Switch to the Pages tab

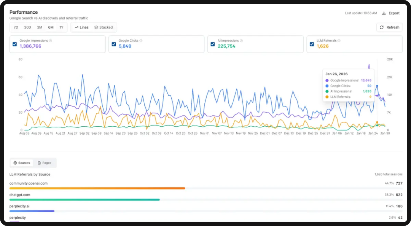(45, 162)
